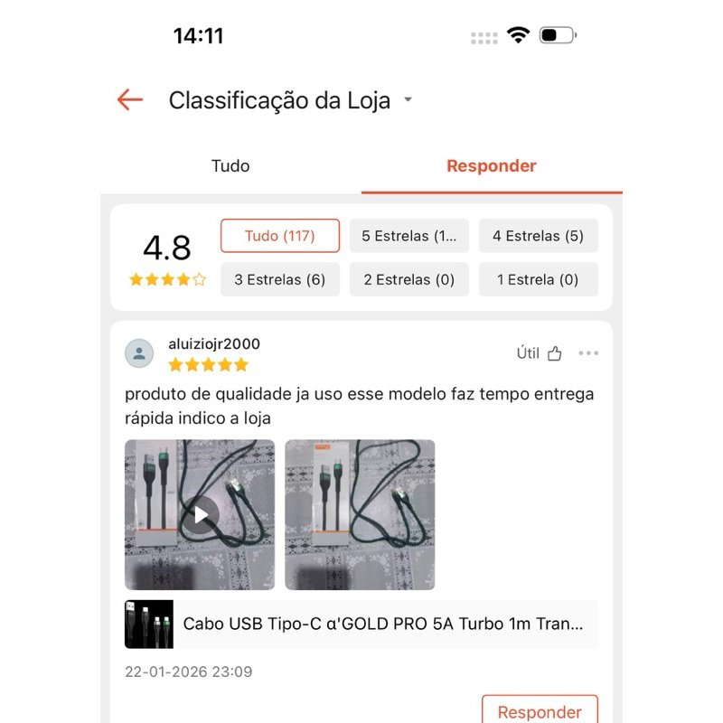Tap the thumbs-up Útil icon
Screen dimensions: 723x723
point(554,353)
